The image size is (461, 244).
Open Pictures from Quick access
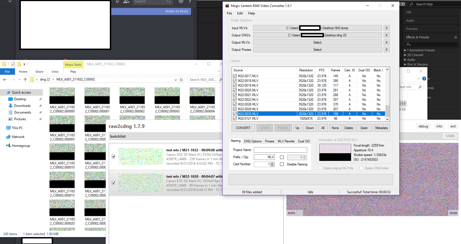pyautogui.click(x=20, y=119)
